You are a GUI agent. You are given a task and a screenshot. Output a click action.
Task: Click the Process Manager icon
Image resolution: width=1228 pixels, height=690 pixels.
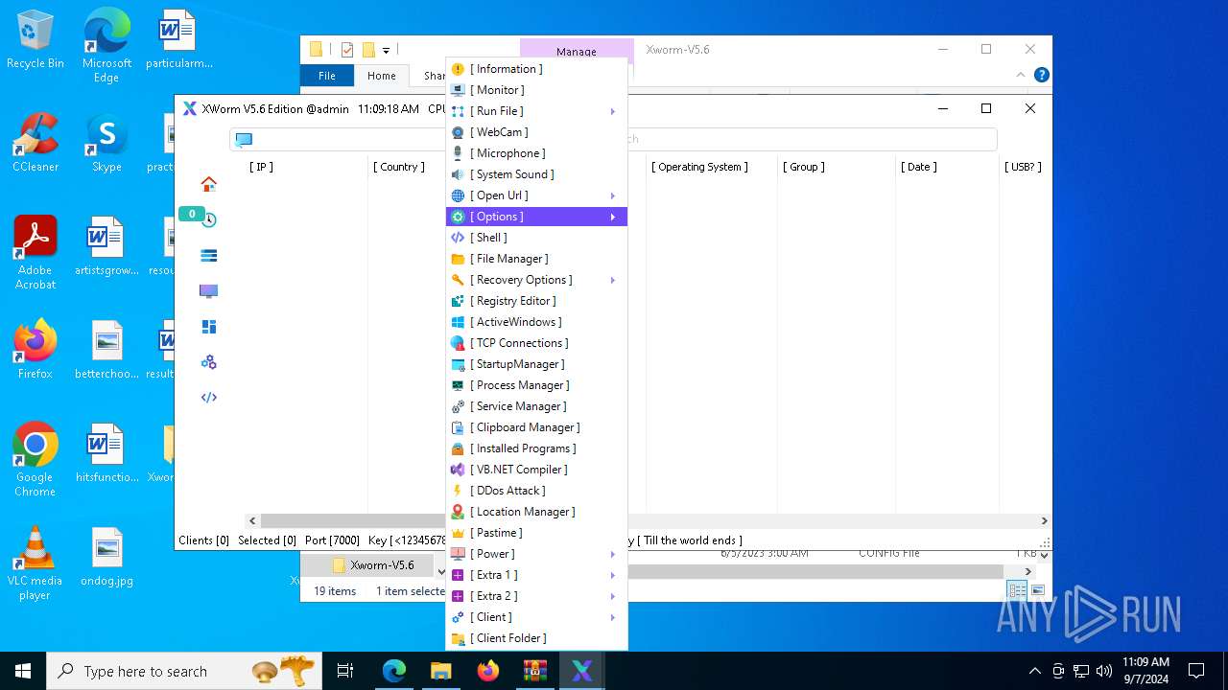pos(458,385)
